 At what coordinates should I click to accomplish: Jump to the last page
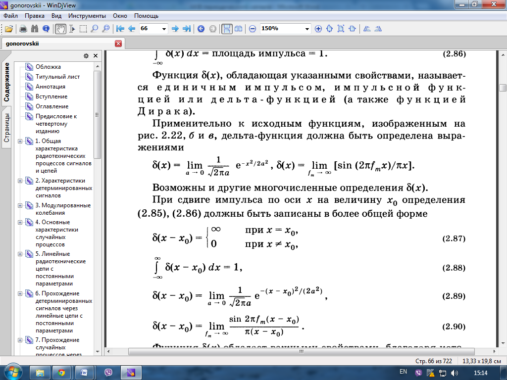(187, 29)
